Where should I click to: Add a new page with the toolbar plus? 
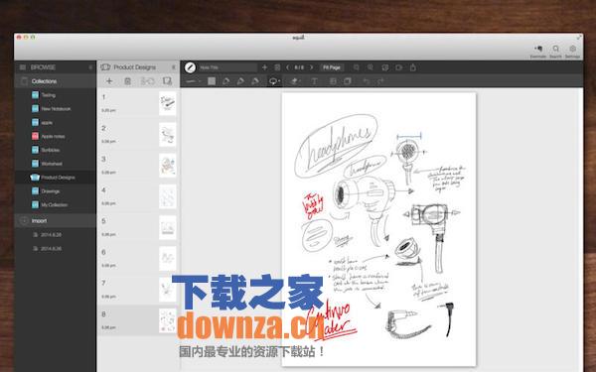tap(264, 67)
